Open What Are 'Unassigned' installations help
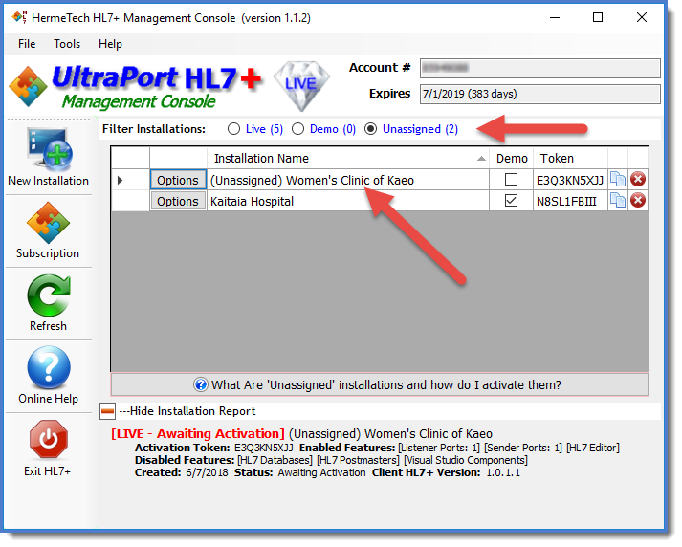 [380, 384]
